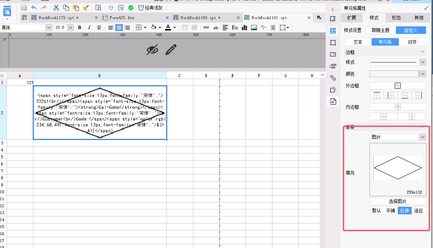Viewport: 433px width, 248px height.
Task: Open the hyperlink panel icon
Action: tap(333, 78)
